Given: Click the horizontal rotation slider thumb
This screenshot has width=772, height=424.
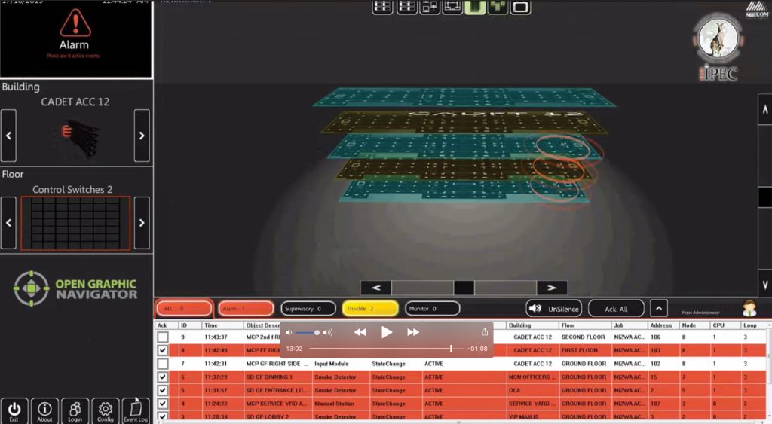Looking at the screenshot, I should pyautogui.click(x=464, y=288).
